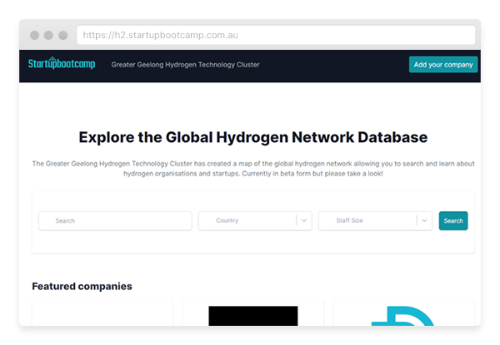Viewport: 500px width, 345px height.
Task: Click the browser address bar URL
Action: (160, 35)
